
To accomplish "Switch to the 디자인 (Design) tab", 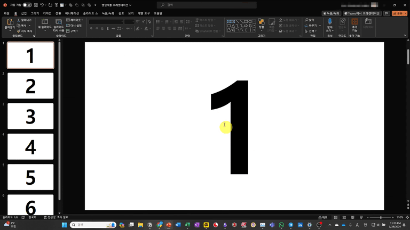I will point(48,13).
